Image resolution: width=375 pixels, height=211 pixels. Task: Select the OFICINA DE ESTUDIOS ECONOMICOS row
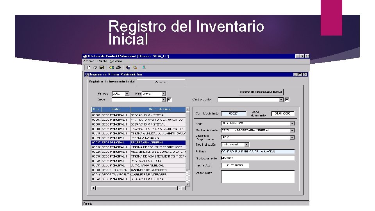pyautogui.click(x=138, y=147)
